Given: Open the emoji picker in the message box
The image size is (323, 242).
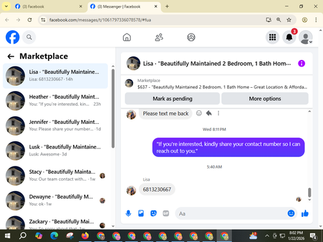Looking at the screenshot, I should coord(291,214).
